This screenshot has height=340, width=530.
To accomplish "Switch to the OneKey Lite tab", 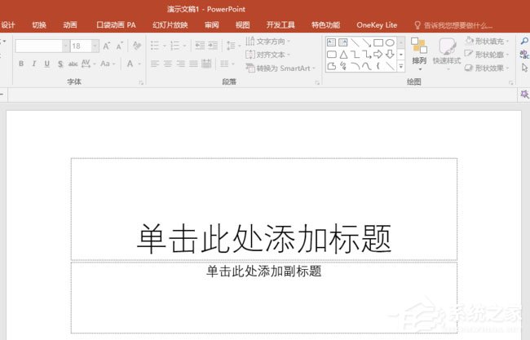I will (x=377, y=25).
